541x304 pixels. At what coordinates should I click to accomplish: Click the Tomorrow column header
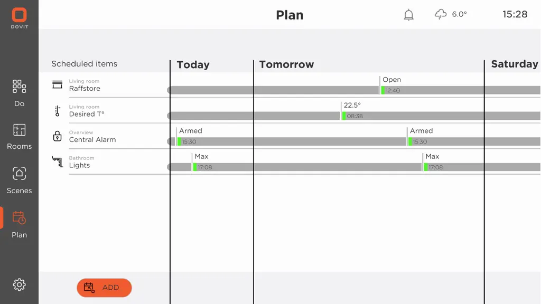coord(286,64)
